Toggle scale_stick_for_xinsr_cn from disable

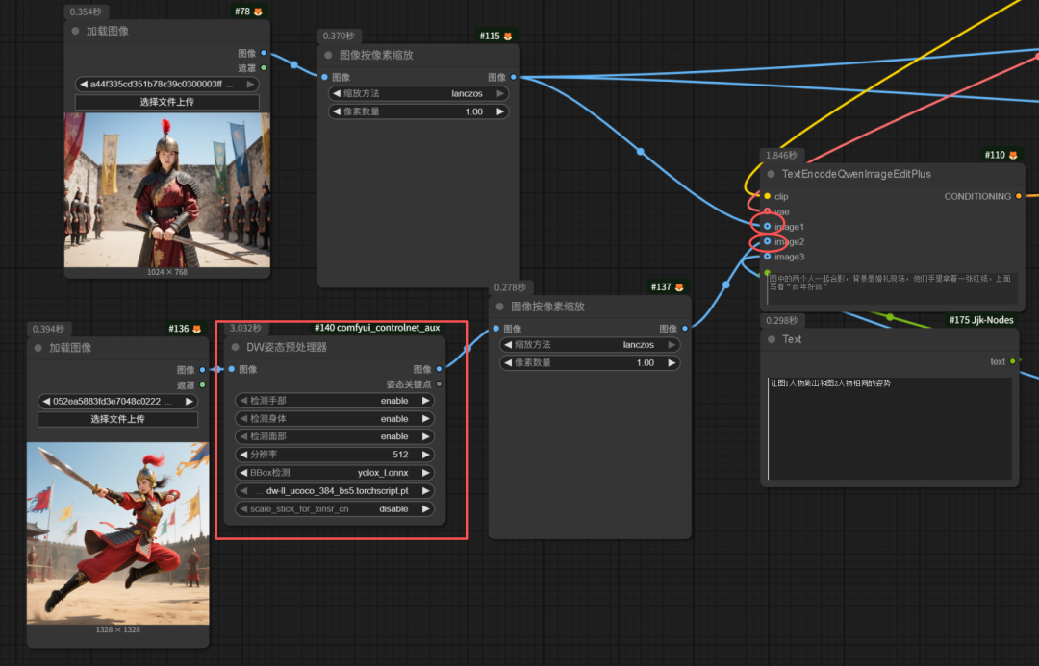pyautogui.click(x=335, y=509)
